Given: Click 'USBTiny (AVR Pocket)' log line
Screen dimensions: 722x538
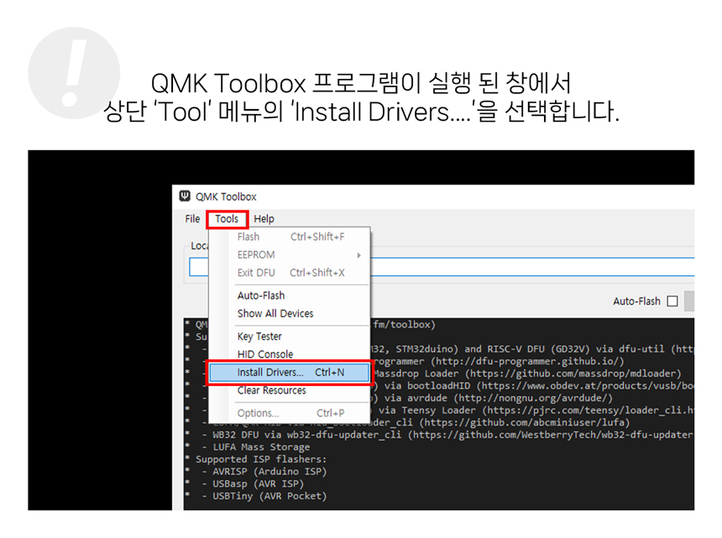Looking at the screenshot, I should pos(269,496).
